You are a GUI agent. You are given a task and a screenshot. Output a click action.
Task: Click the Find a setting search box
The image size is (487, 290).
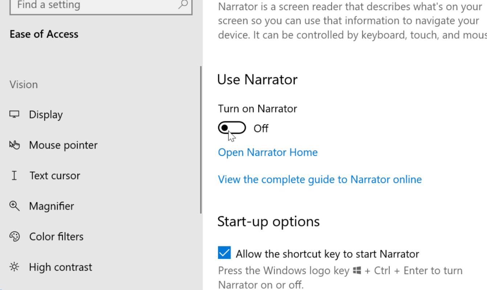pos(94,5)
